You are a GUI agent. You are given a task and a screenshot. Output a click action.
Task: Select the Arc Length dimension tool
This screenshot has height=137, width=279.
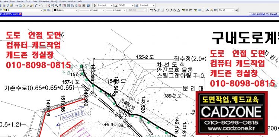[159, 10]
